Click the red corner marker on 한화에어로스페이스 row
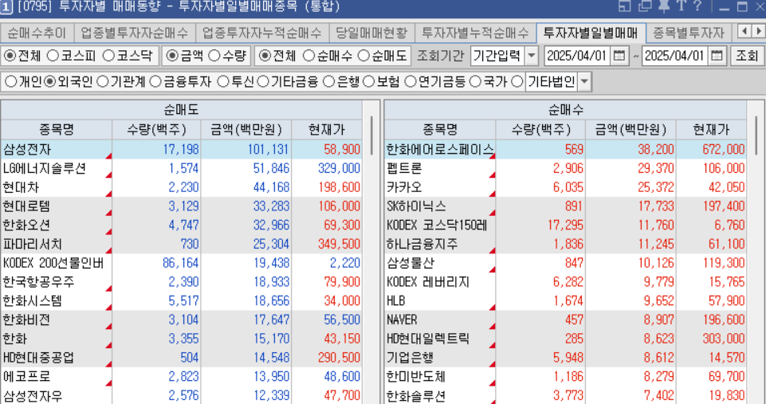Image resolution: width=766 pixels, height=404 pixels. pyautogui.click(x=492, y=155)
